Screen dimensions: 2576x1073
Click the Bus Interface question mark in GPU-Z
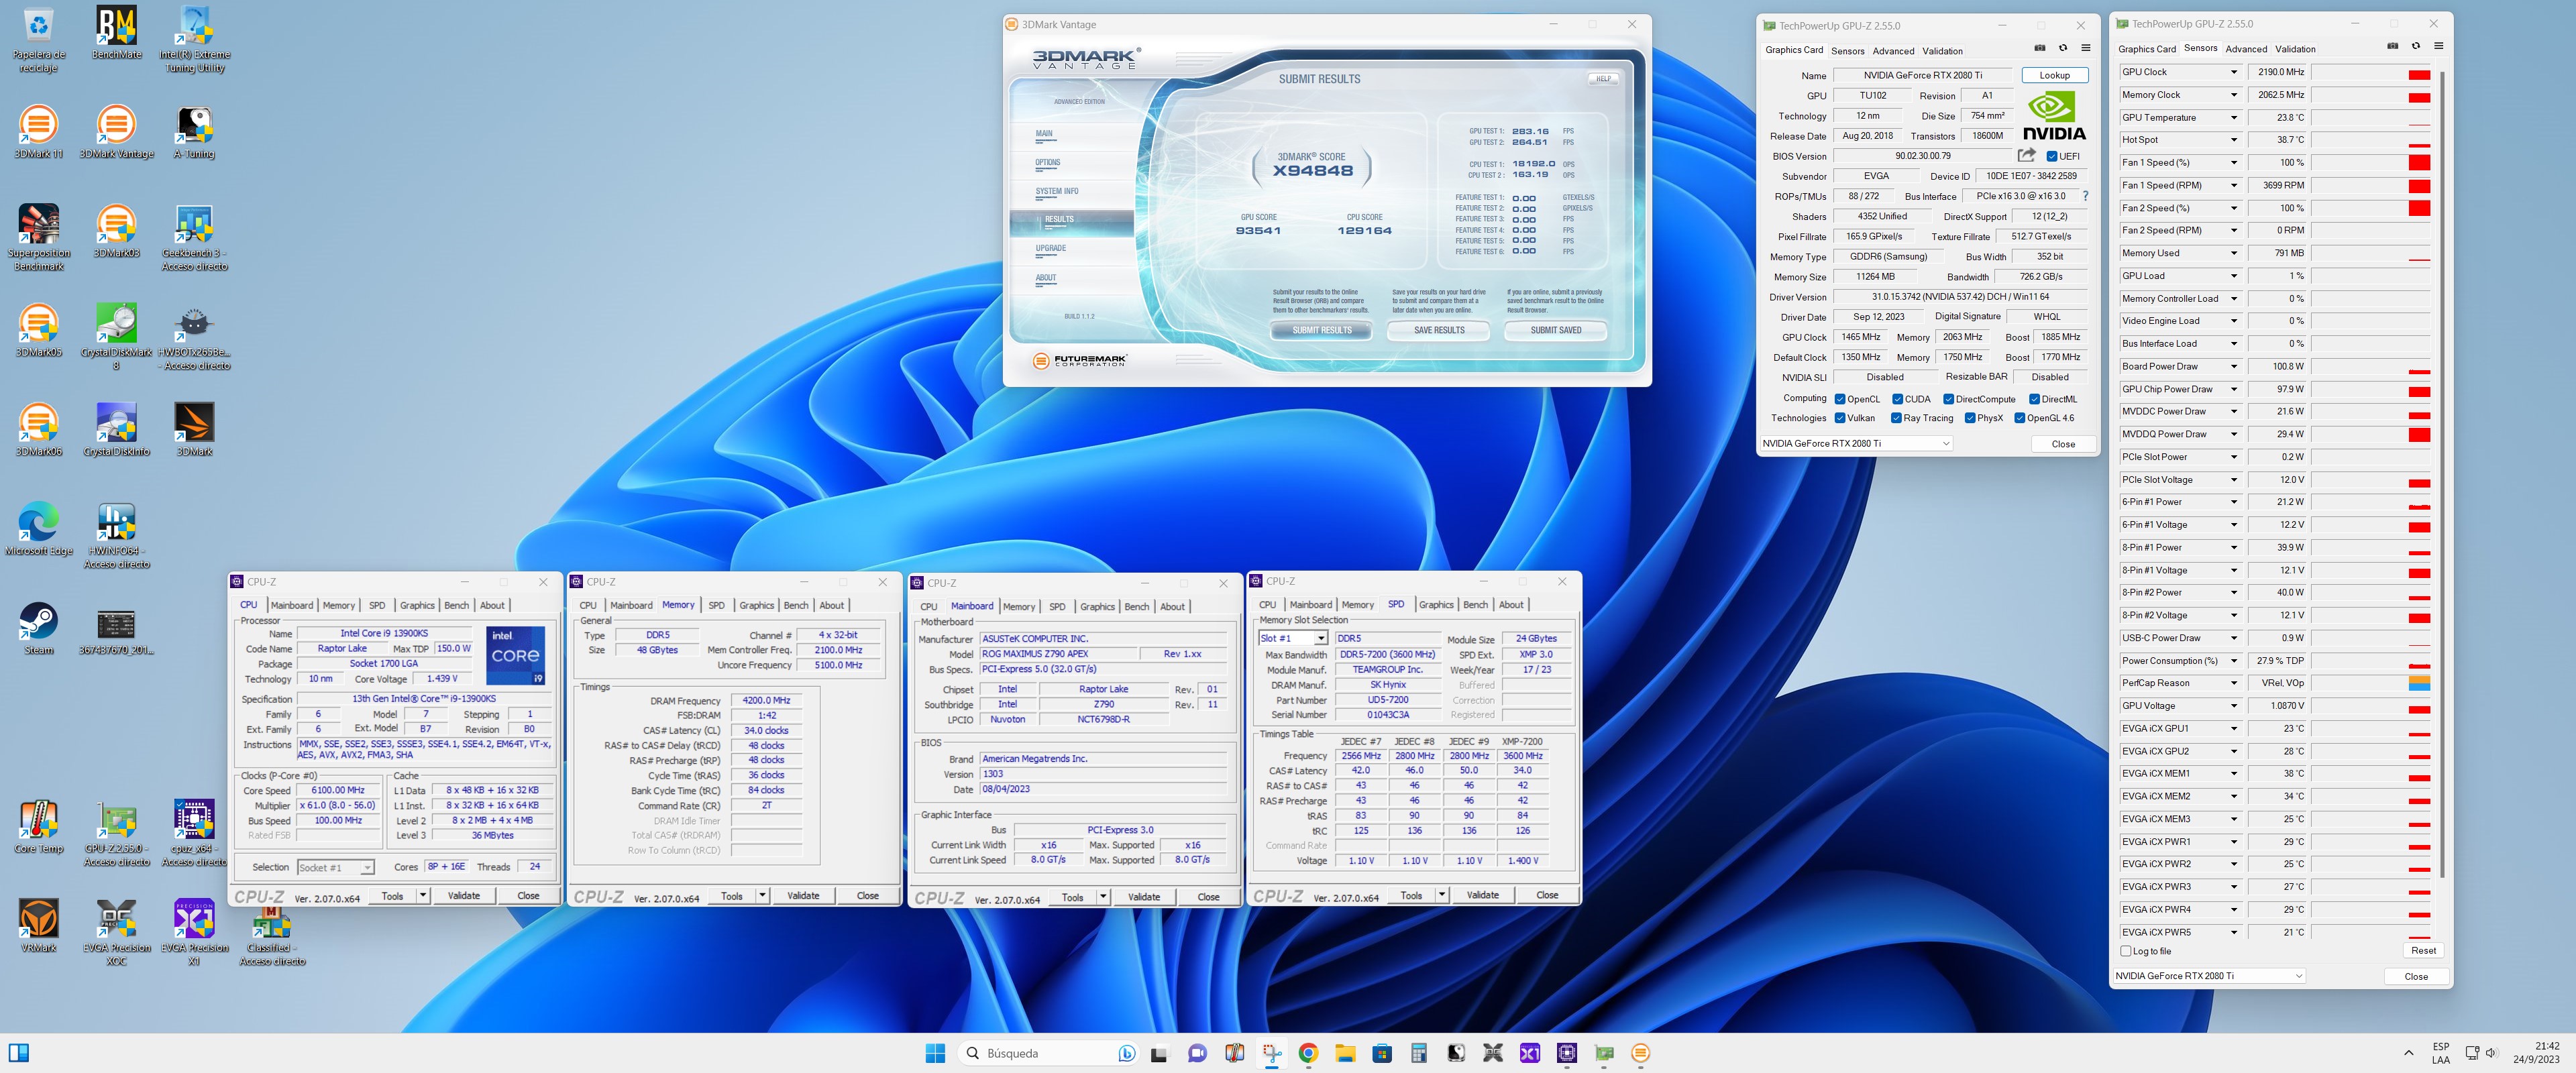click(x=2085, y=196)
